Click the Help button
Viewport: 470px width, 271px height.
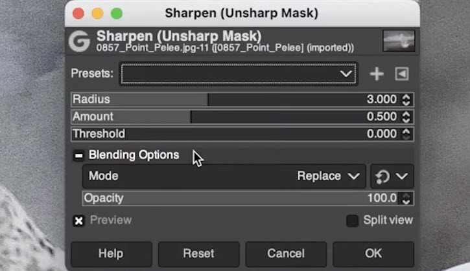click(x=112, y=254)
